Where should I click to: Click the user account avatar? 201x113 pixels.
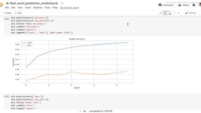(200, 5)
